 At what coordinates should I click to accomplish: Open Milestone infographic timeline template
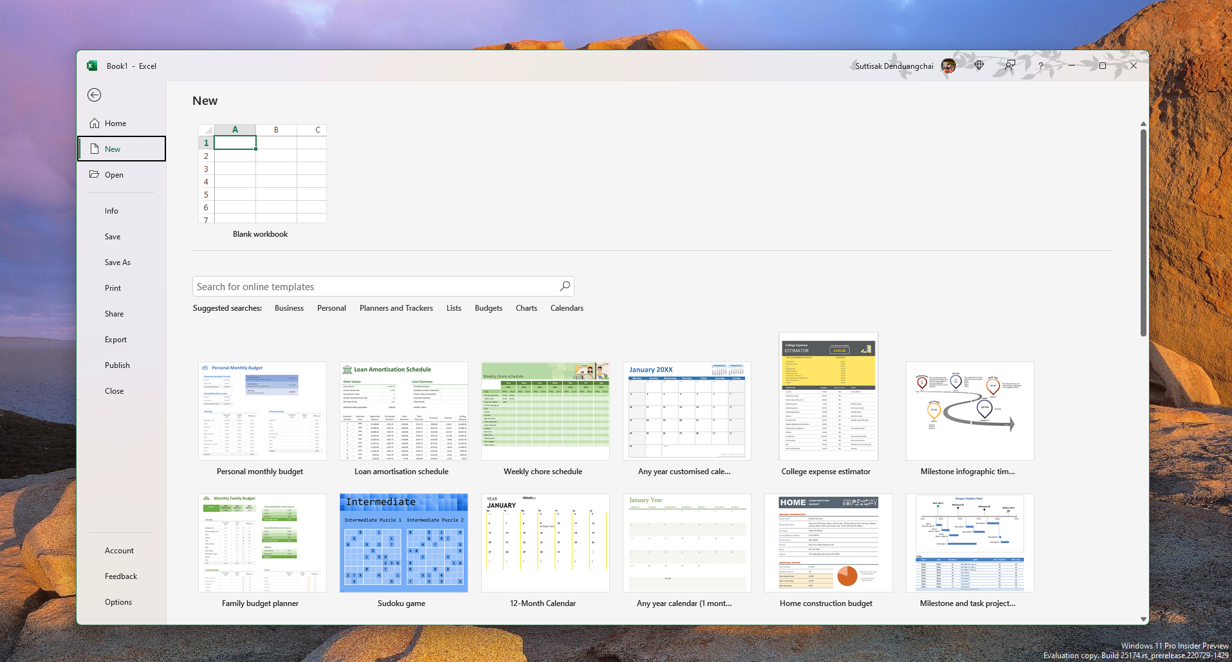970,411
